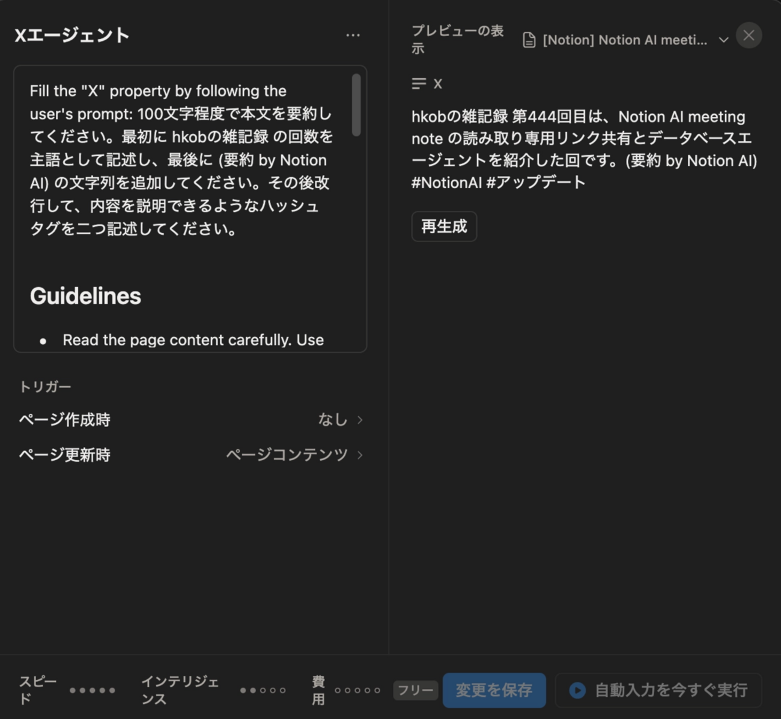Viewport: 781px width, 719px height.
Task: Click the prompt box scrollbar thumb
Action: (356, 105)
